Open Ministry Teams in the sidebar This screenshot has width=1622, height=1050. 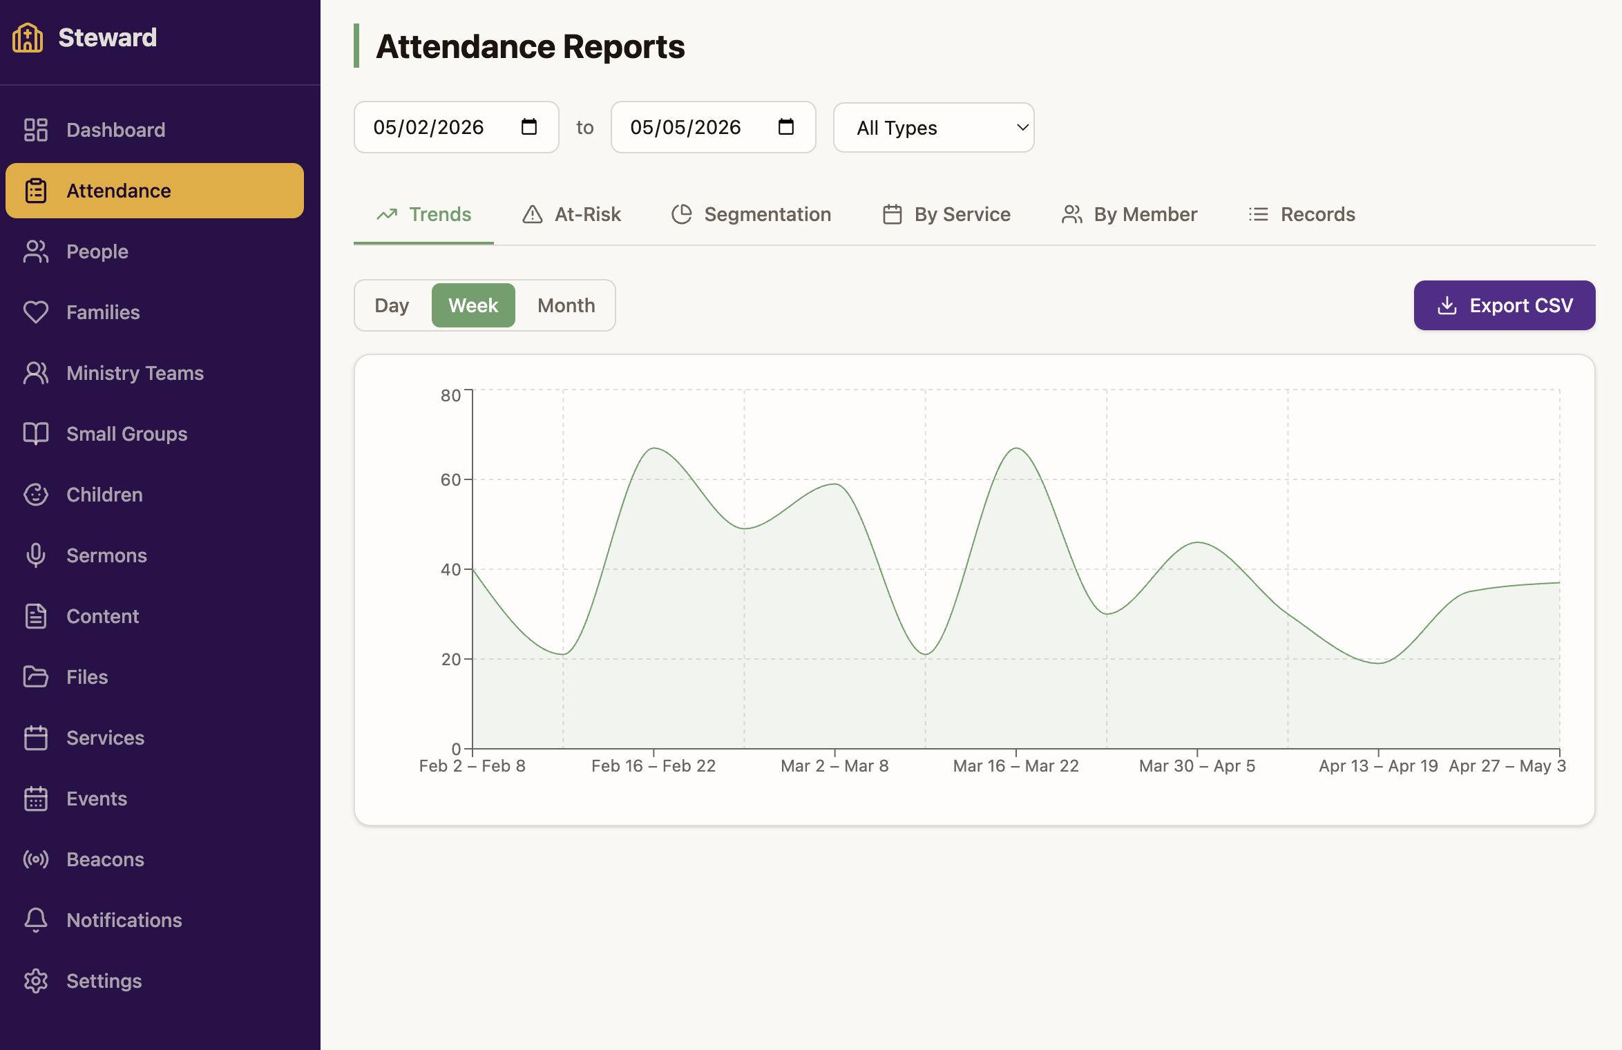coord(155,373)
